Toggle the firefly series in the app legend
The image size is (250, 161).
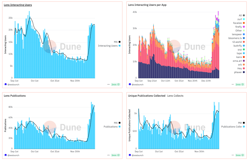[238, 27]
